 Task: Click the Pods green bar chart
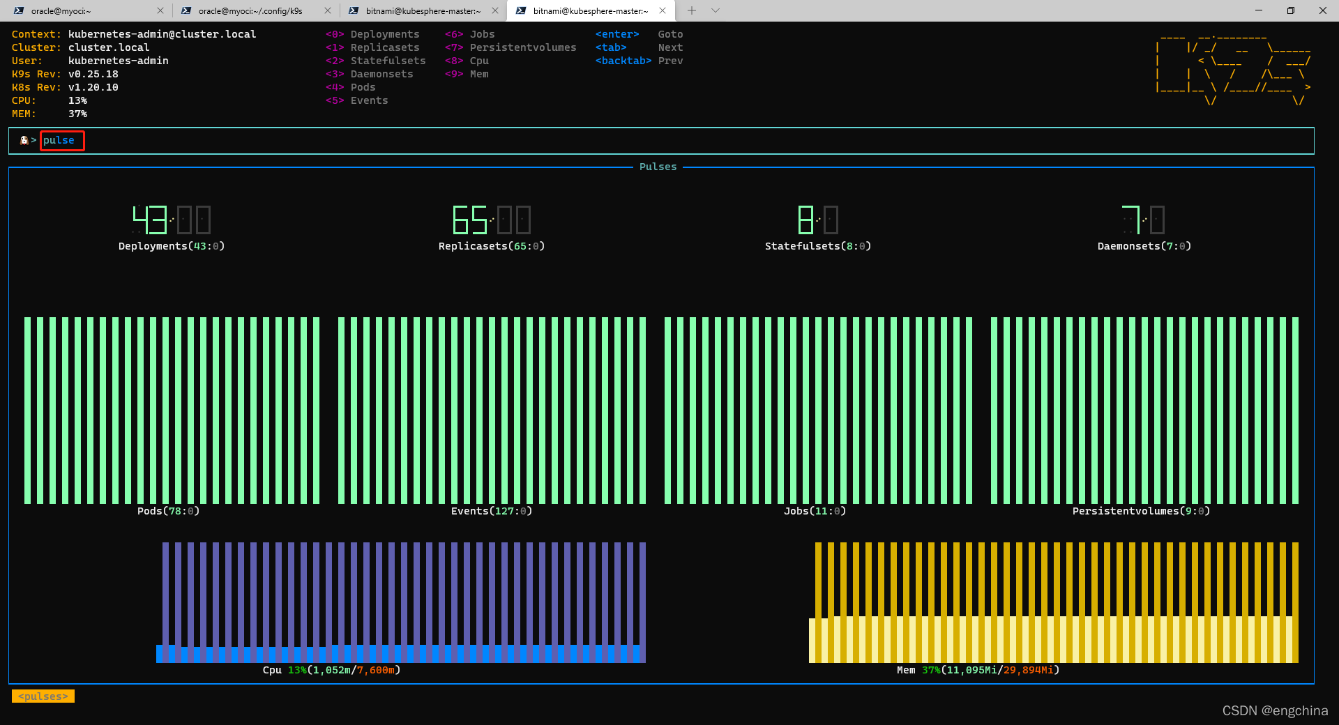172,411
